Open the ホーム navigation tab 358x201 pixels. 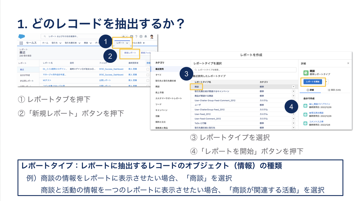click(45, 43)
